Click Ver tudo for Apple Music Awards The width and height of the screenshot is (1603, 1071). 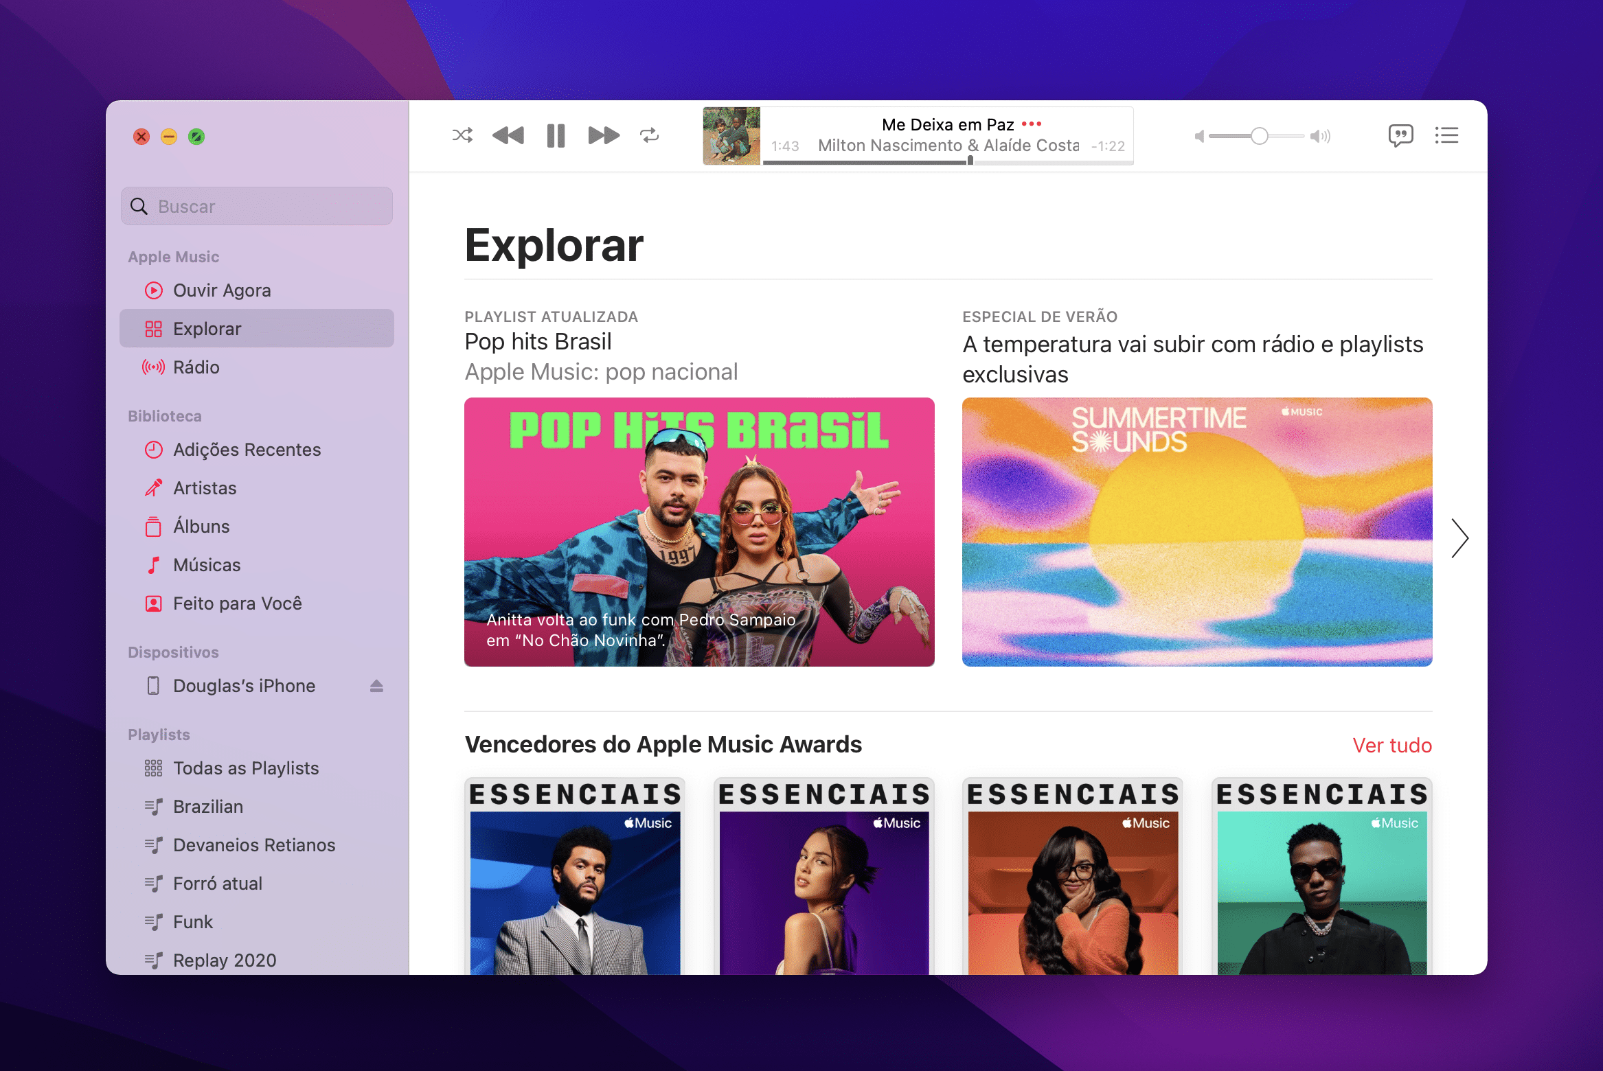[x=1391, y=745]
